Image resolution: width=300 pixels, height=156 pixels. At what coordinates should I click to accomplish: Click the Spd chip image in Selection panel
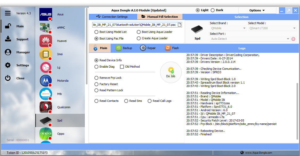click(x=197, y=30)
